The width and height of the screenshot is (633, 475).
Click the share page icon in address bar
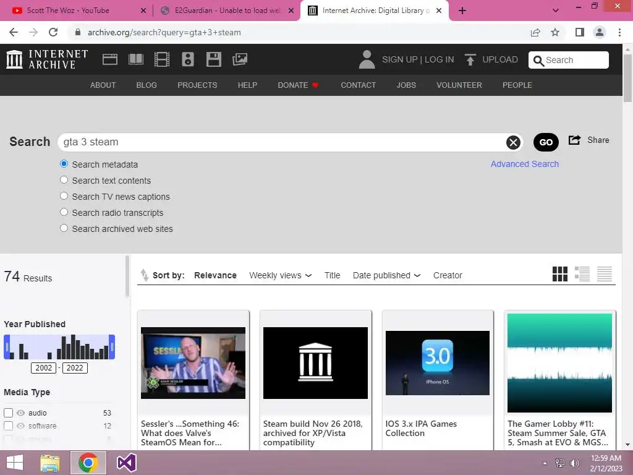point(535,32)
